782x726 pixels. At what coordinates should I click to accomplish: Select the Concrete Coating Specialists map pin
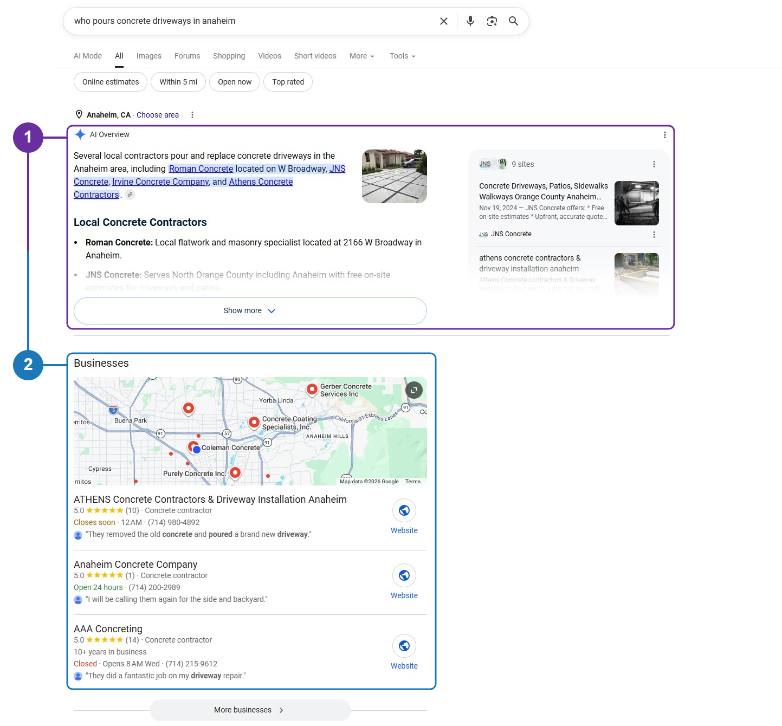pos(254,422)
